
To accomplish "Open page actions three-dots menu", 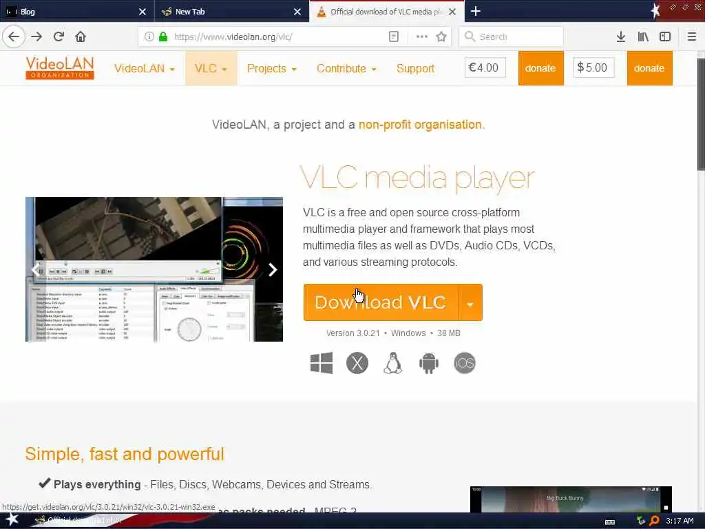I will [x=422, y=37].
